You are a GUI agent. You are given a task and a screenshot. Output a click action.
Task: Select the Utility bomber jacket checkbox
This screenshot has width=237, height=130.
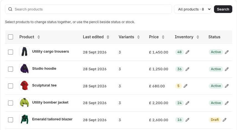(x=11, y=103)
